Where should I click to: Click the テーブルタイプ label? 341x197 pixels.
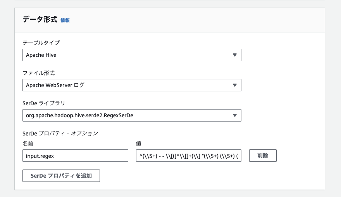[41, 43]
